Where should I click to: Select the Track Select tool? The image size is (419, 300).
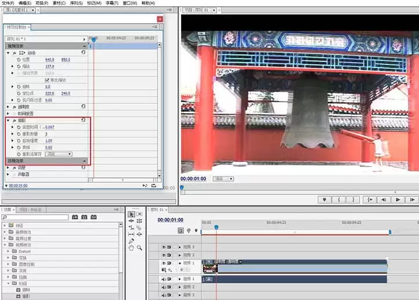(x=139, y=214)
